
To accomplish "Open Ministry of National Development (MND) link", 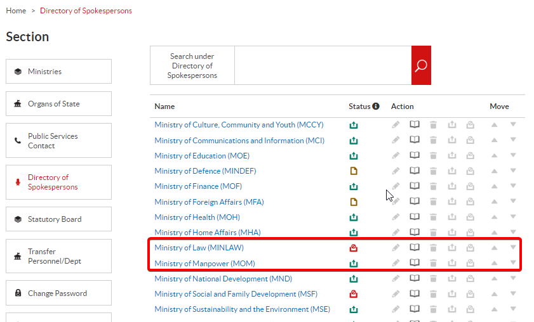I will (x=220, y=279).
